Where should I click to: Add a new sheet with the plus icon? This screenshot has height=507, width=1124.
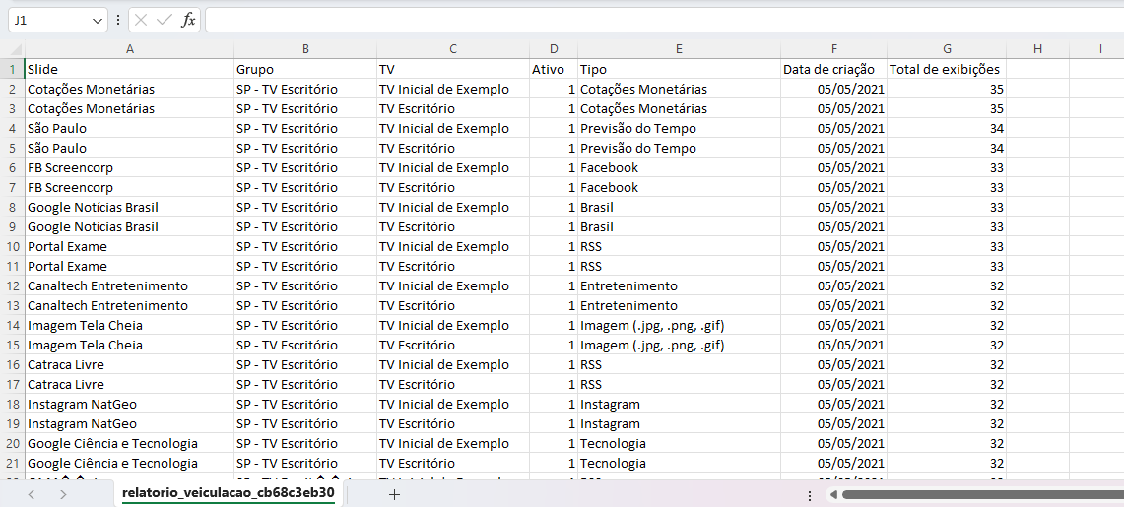(394, 494)
